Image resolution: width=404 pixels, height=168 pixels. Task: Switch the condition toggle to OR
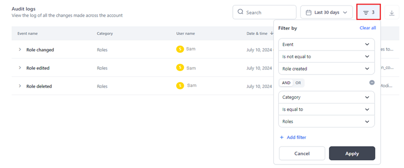click(298, 83)
